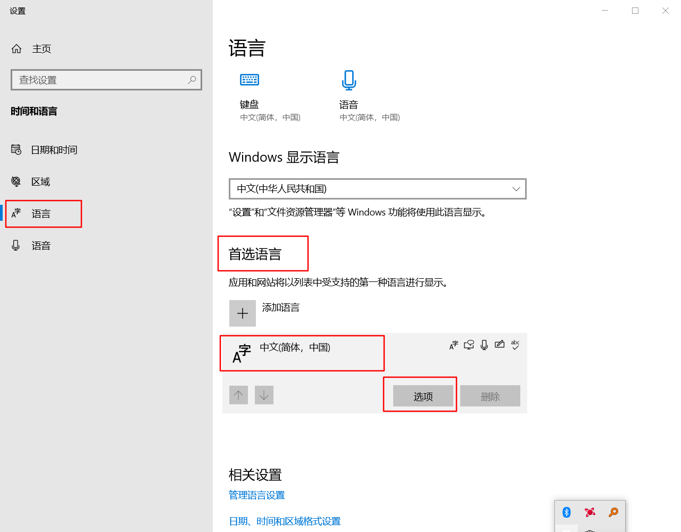
Task: Open 区域 settings in the sidebar
Action: (x=31, y=182)
